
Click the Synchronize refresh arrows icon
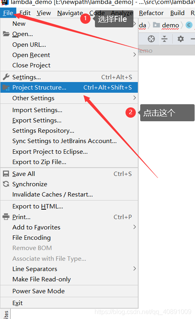(6, 184)
